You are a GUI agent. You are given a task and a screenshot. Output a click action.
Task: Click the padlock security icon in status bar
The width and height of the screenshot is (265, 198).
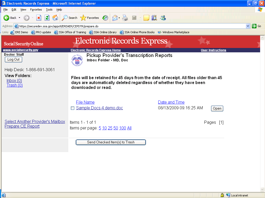[x=222, y=195]
